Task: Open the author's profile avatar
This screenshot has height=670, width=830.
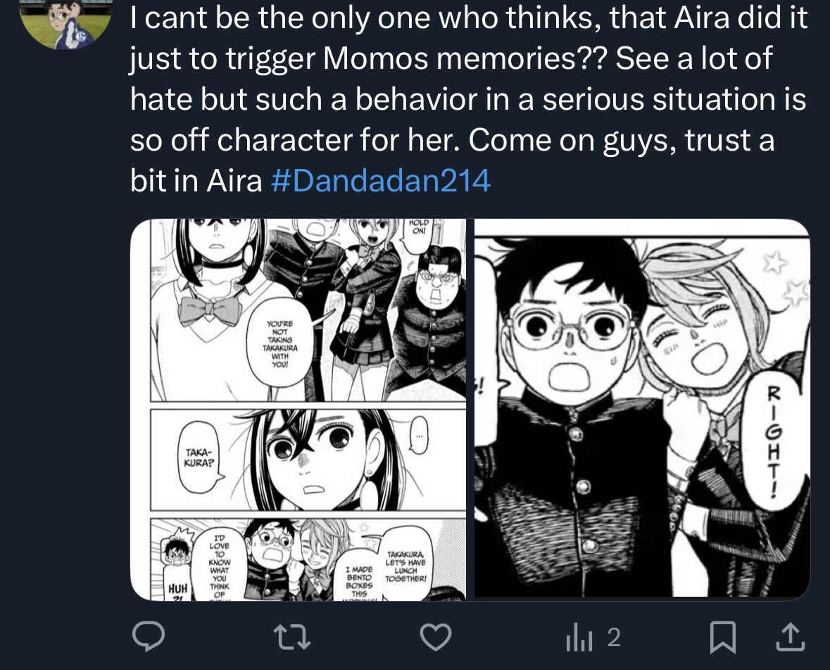Action: point(65,24)
